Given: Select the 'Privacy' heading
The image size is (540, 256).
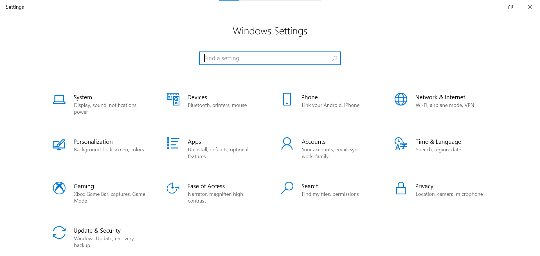Looking at the screenshot, I should tap(424, 186).
